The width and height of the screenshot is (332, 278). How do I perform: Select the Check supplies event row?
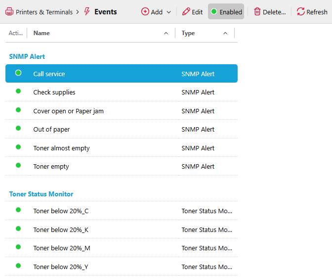click(x=122, y=92)
